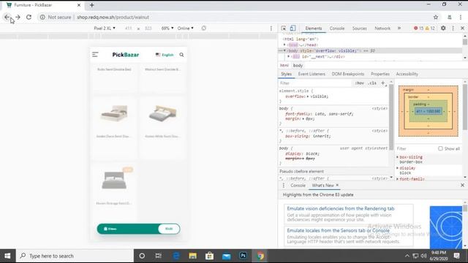Select the Properties tab
Image resolution: width=468 pixels, height=263 pixels.
point(380,74)
